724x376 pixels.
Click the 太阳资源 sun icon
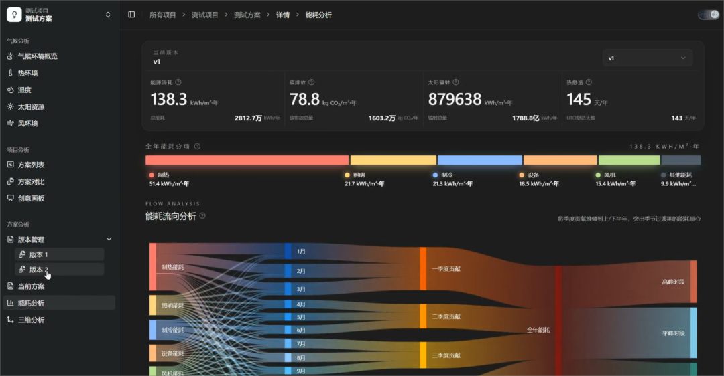point(10,106)
